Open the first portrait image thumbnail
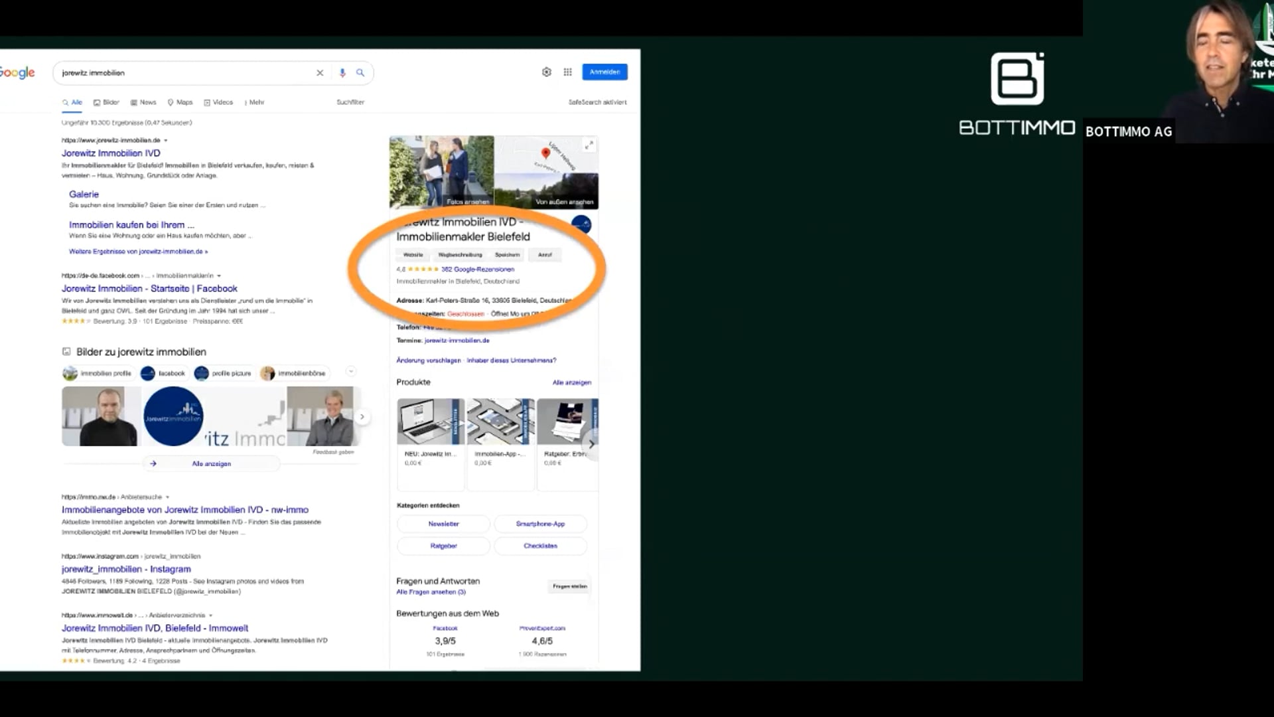Image resolution: width=1274 pixels, height=717 pixels. click(x=101, y=416)
